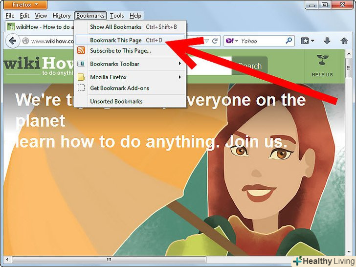Click the bookmarks star toolbar button
Screen dimensions: 356x267
[305, 41]
